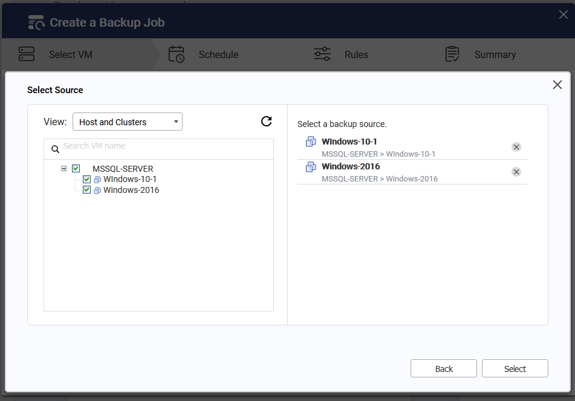The image size is (575, 401).
Task: Click the Windows-2016 VM icon in tree
Action: [97, 191]
